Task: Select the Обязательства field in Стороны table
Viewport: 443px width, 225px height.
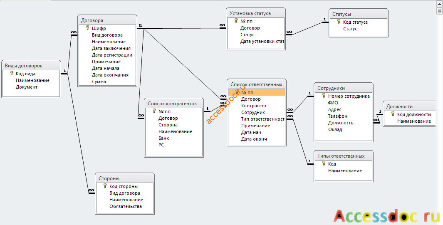Action: (126, 206)
